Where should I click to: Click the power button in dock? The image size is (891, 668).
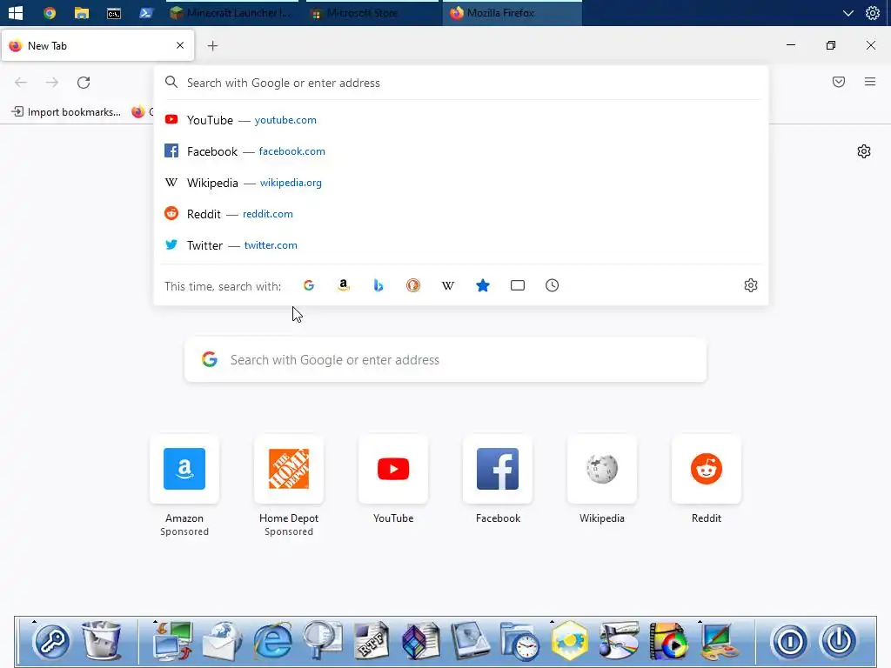coord(839,642)
